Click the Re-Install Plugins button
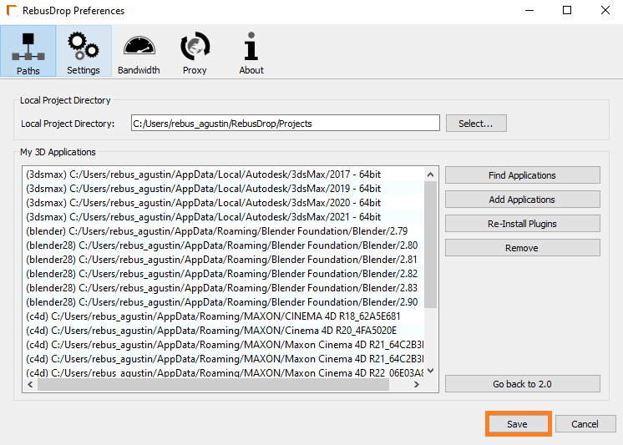The image size is (623, 445). (x=522, y=224)
